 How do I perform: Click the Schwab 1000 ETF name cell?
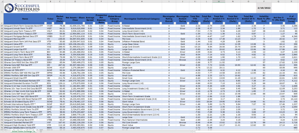pyautogui.click(x=25, y=68)
